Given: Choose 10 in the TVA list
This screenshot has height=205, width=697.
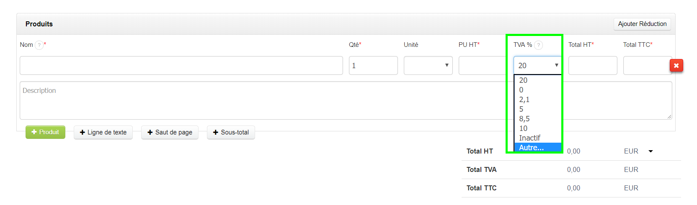Looking at the screenshot, I should pos(524,128).
